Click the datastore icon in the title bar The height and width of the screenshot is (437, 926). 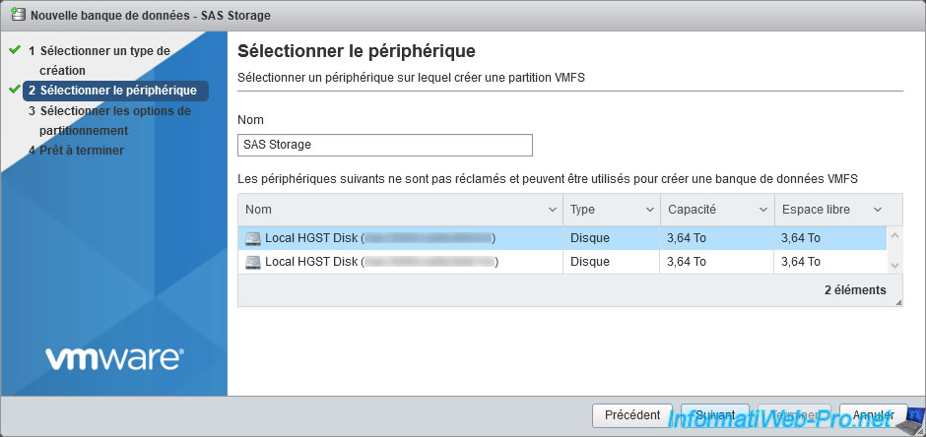(x=16, y=16)
